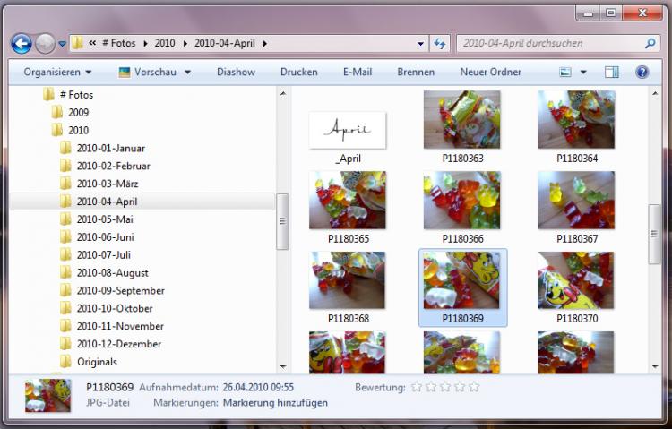Click the file list vertical scrollbar thumb
Image resolution: width=672 pixels, height=429 pixels.
coord(655,235)
